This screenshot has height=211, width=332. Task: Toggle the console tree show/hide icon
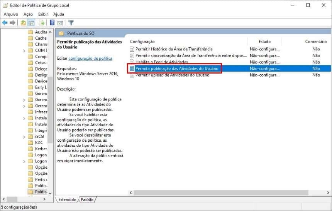tap(31, 23)
